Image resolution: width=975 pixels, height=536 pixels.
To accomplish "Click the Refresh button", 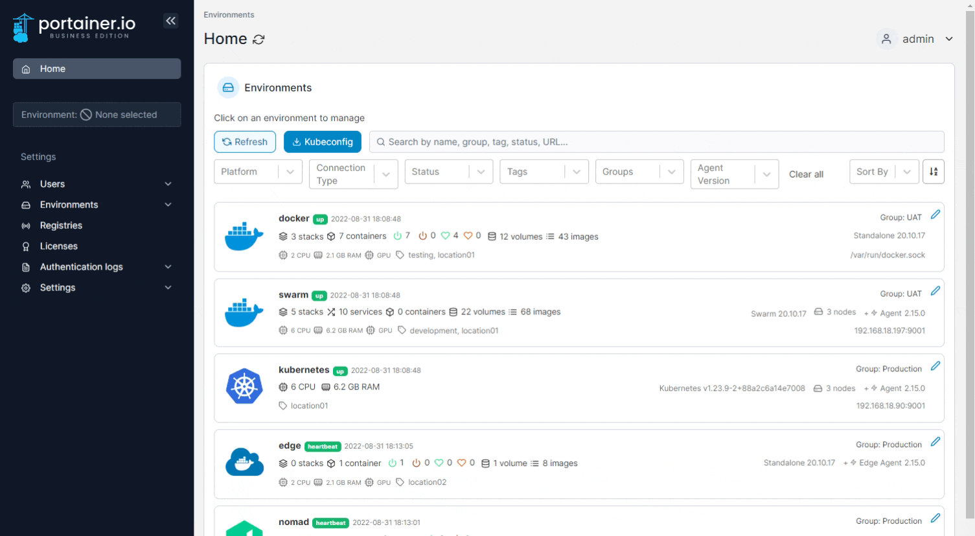I will coord(245,142).
